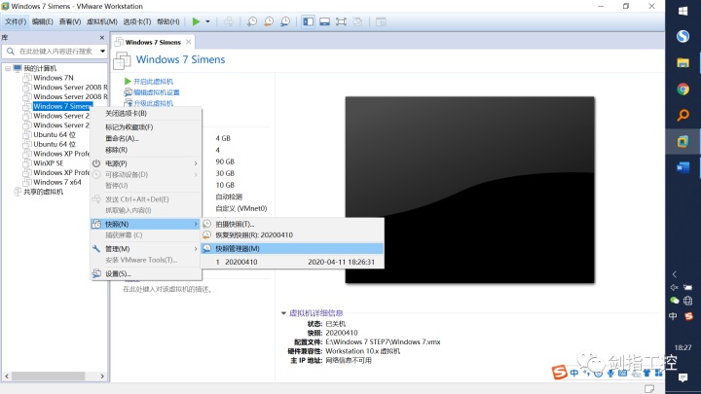Click the status bar message log icon
The image size is (701, 394).
click(649, 388)
